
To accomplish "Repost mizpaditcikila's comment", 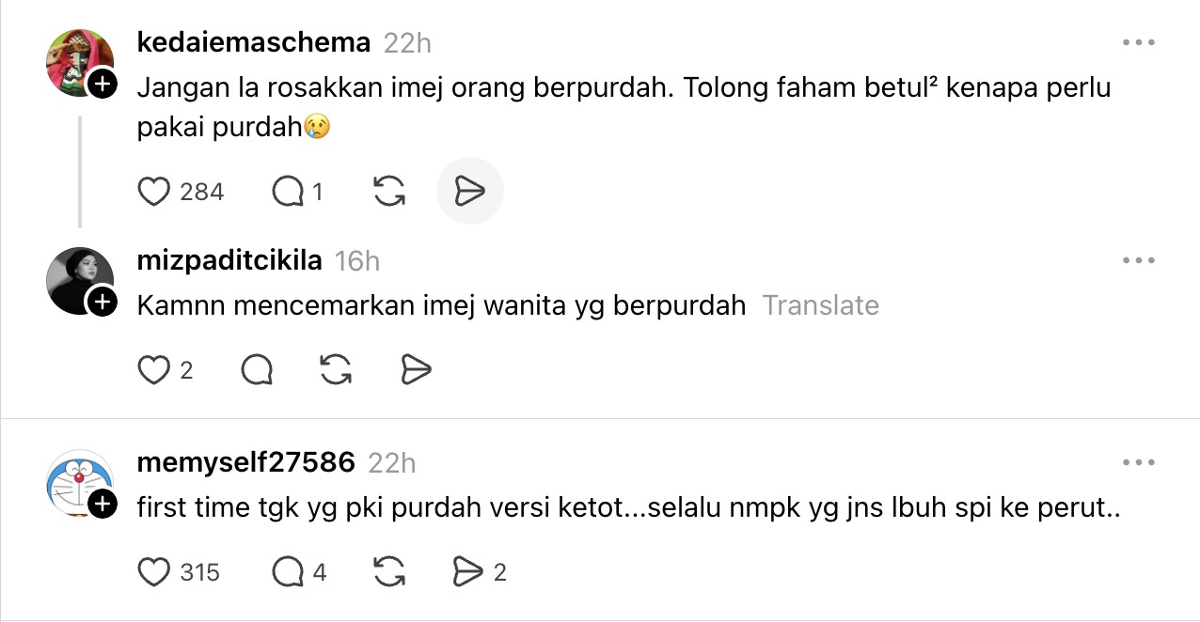I will click(336, 370).
